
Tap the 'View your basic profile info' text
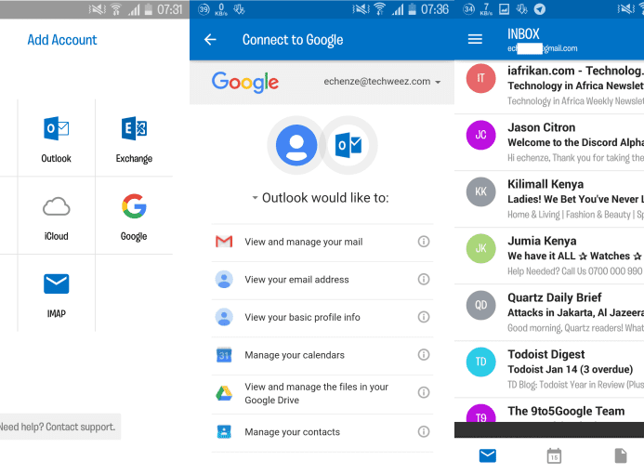point(302,317)
